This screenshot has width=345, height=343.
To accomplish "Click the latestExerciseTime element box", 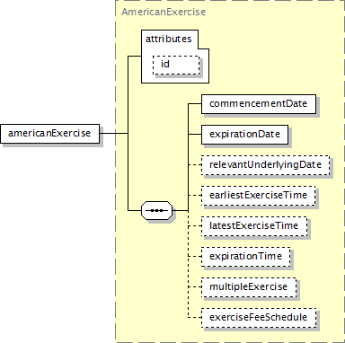I will (x=254, y=226).
